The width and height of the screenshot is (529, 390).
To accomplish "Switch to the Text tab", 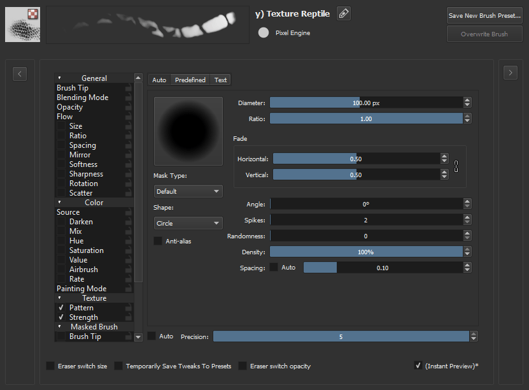I will coord(220,80).
